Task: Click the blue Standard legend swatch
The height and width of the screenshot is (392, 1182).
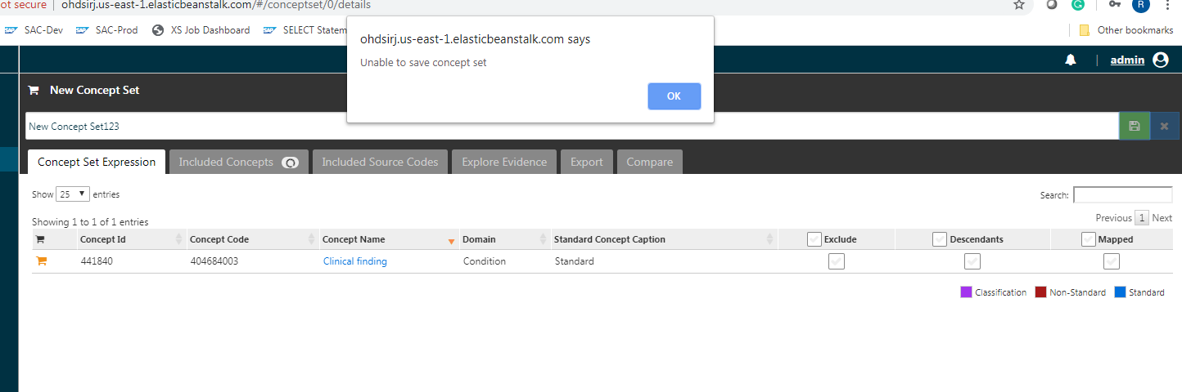Action: click(1120, 292)
